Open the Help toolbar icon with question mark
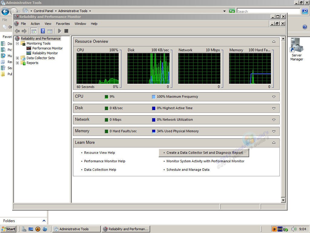310x233 pixels. click(43, 31)
